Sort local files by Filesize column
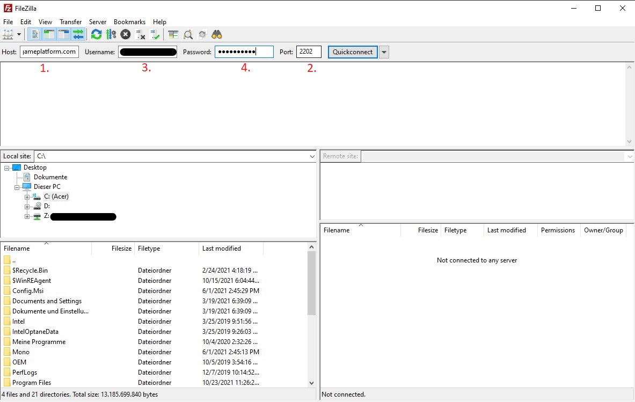The width and height of the screenshot is (635, 402). tap(113, 248)
